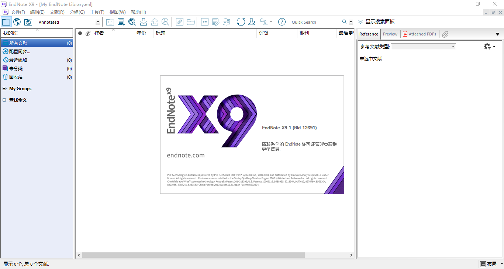Viewport: 504px width, 269px height.
Task: Create a New Reference
Action: [121, 22]
